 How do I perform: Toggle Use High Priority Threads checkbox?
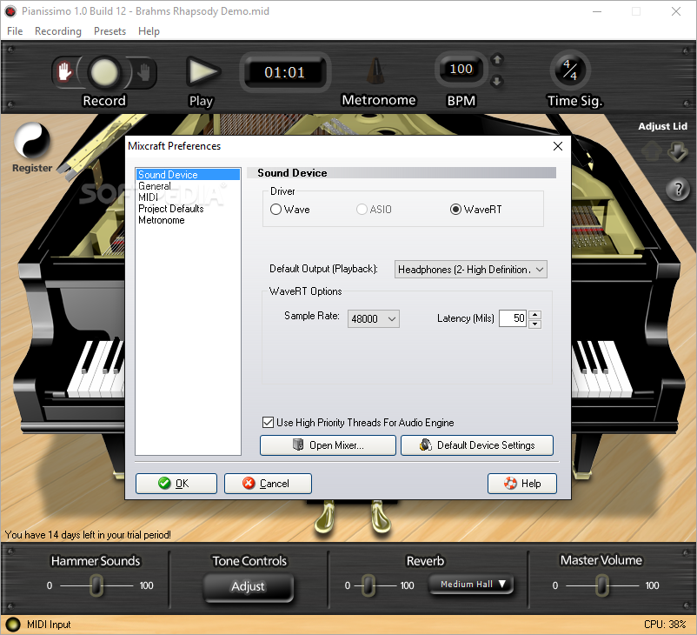[268, 422]
